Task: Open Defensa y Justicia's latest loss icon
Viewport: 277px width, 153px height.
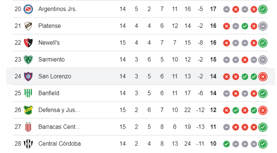Action: point(263,110)
